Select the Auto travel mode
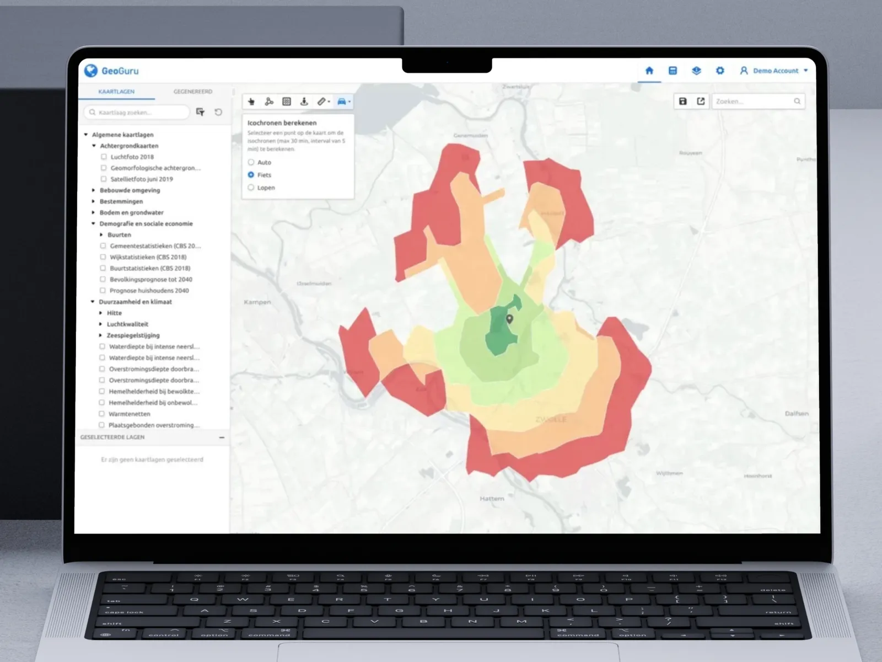The height and width of the screenshot is (662, 882). point(251,162)
